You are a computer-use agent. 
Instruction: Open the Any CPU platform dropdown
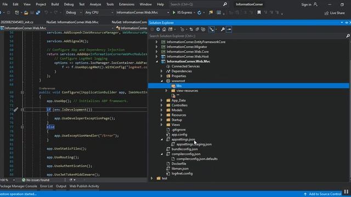[99, 13]
